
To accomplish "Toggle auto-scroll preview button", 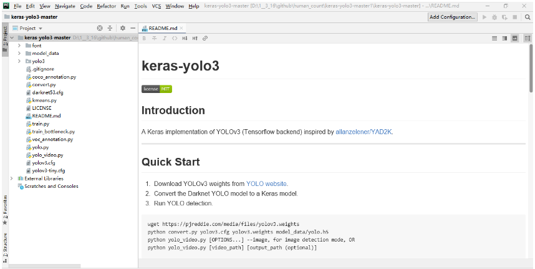I will (527, 38).
